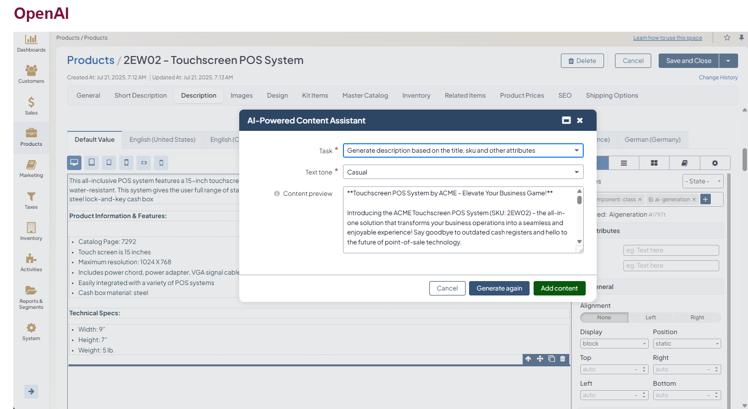The height and width of the screenshot is (409, 748).
Task: Click the trash icon on selected block
Action: [562, 359]
